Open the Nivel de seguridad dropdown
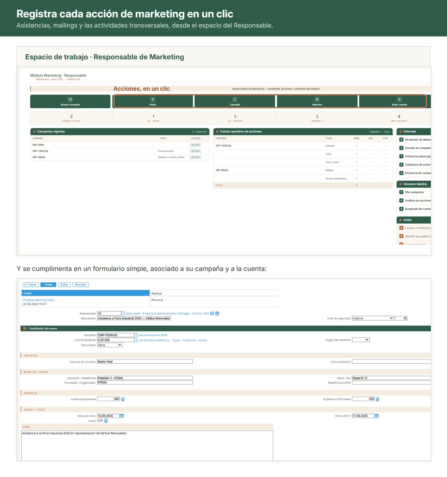Viewport: 447px width, 477px height. tap(373, 318)
